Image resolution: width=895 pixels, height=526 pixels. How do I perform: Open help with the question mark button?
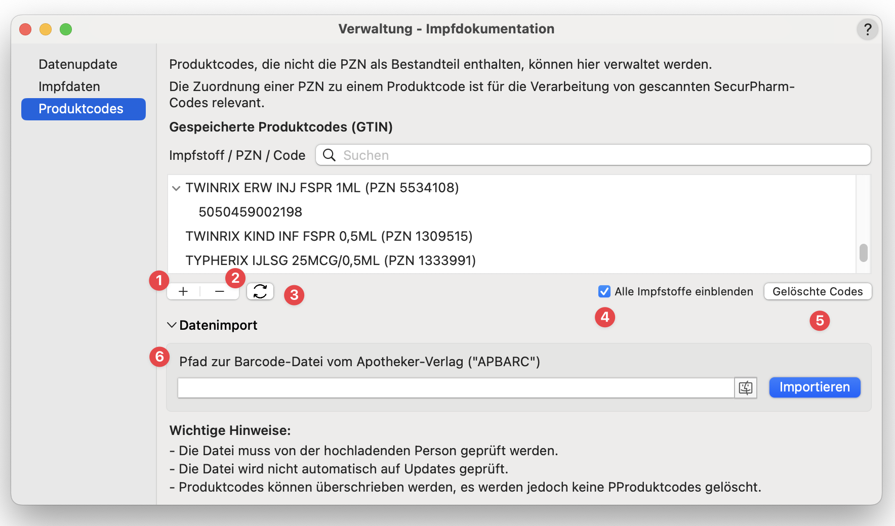tap(867, 29)
